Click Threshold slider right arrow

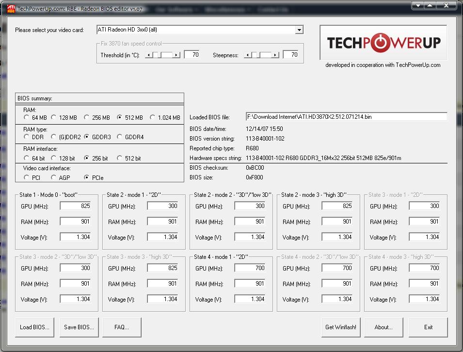176,55
